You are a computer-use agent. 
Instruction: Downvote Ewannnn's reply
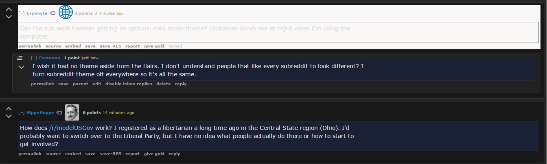click(x=21, y=67)
